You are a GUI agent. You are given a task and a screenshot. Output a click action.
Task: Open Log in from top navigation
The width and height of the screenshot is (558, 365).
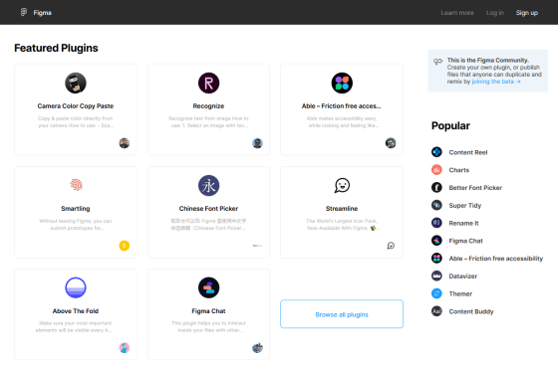click(495, 13)
